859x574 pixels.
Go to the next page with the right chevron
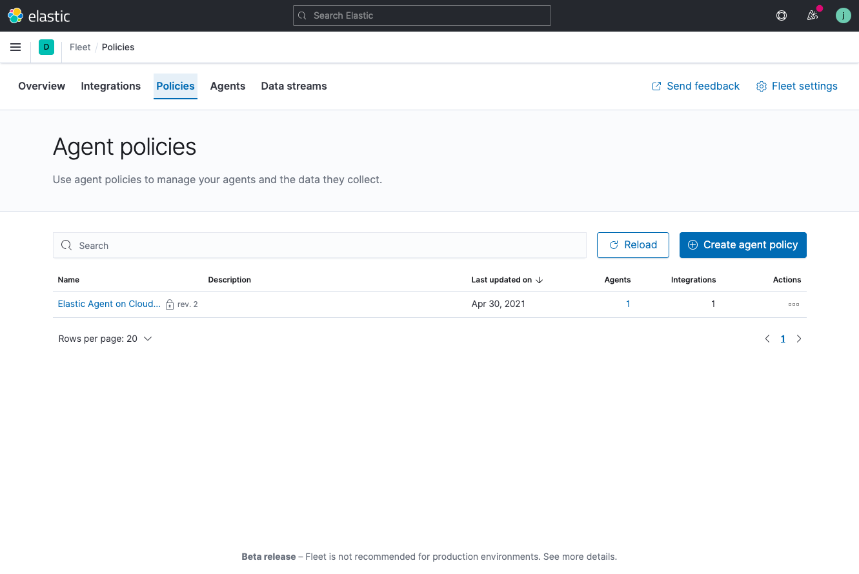(799, 338)
